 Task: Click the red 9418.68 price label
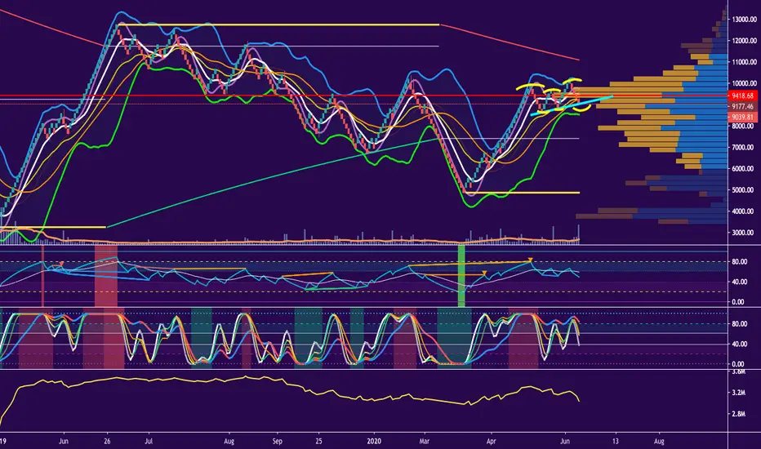tap(742, 96)
